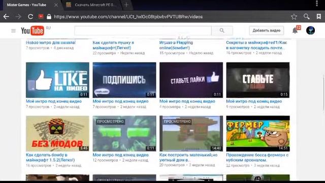Click the Добавить видео button

click(266, 30)
